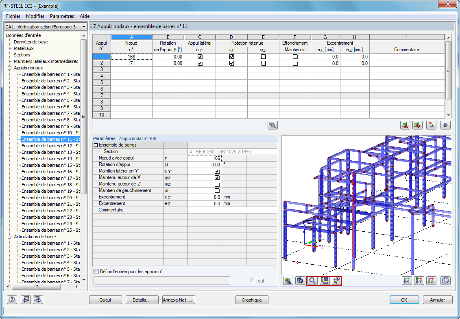Toggle φX' rotation checkbox in row 2
This screenshot has height=319, width=460.
pyautogui.click(x=232, y=63)
